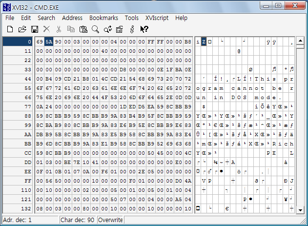Screen dimensions: 308x226
Task: Select hex byte F6 in row EE
Action: point(104,172)
